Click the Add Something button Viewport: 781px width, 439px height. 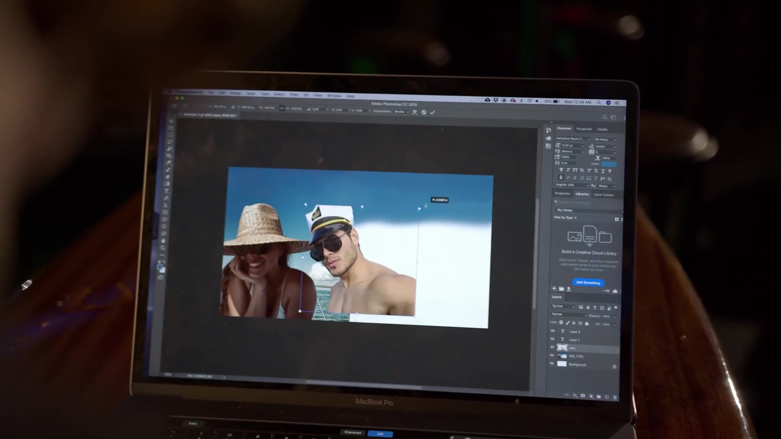coord(588,283)
